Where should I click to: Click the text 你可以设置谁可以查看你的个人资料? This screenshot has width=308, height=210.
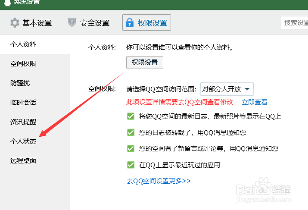(180, 47)
